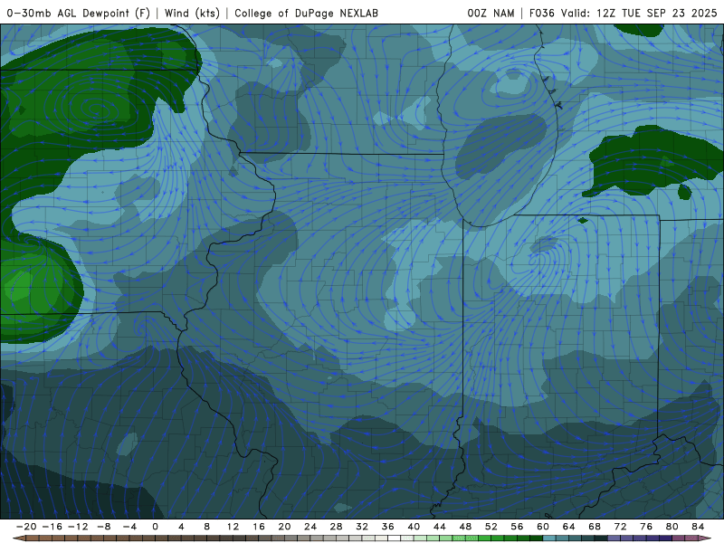
Task: Click the legend label '12'
Action: click(233, 527)
